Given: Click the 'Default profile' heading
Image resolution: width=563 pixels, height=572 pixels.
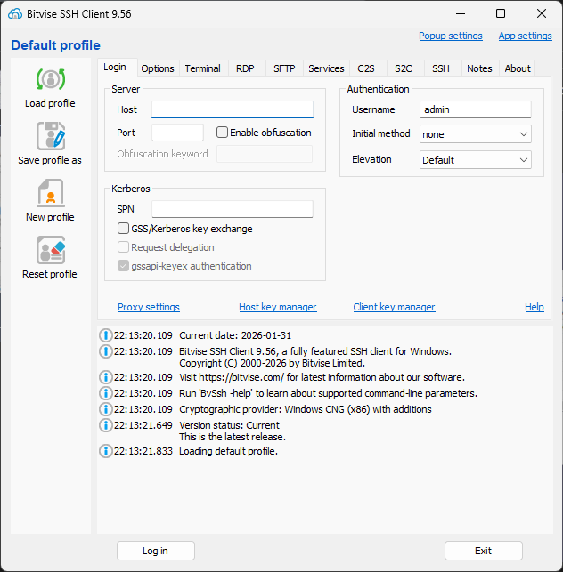Looking at the screenshot, I should (55, 45).
